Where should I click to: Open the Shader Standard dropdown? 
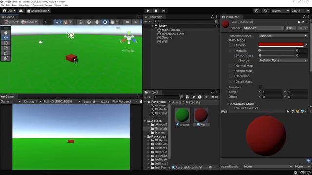263,28
